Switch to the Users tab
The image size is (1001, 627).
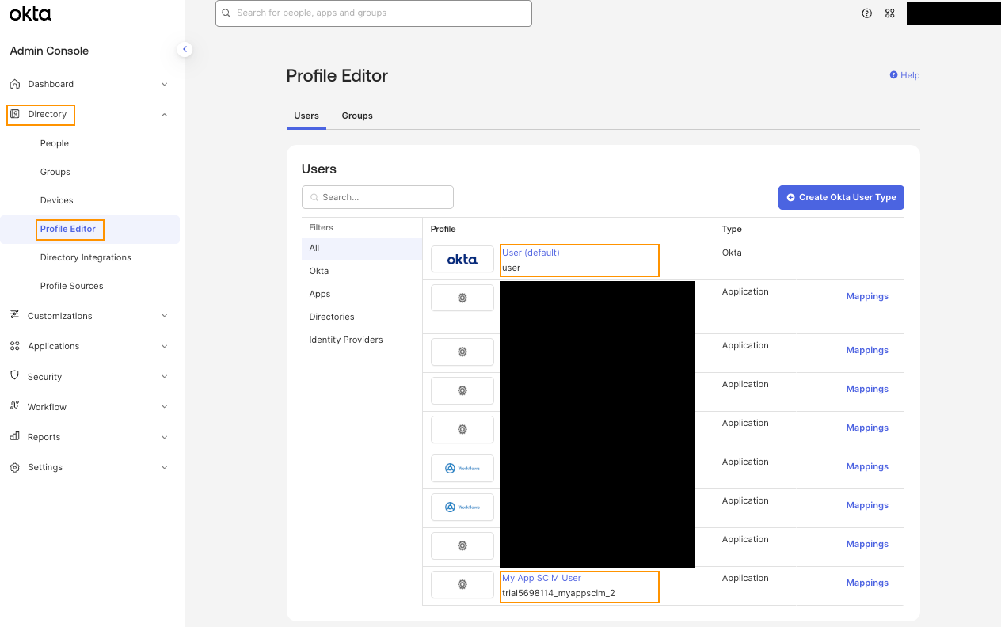[306, 116]
